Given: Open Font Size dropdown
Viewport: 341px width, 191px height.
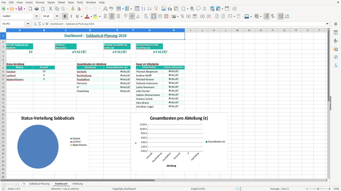Looking at the screenshot, I should tap(57, 16).
